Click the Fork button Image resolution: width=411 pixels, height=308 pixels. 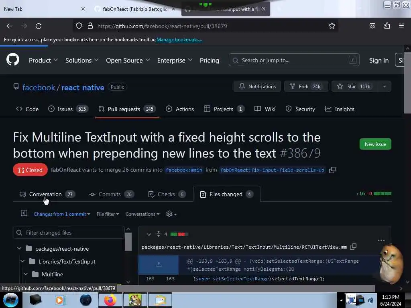(306, 87)
